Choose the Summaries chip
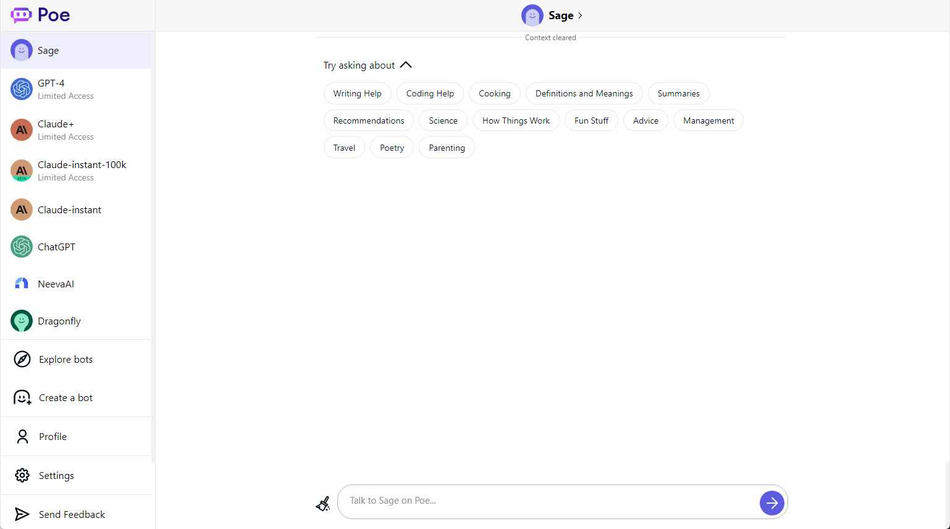 point(678,93)
